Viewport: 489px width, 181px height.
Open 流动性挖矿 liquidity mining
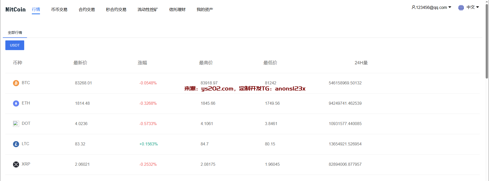[x=148, y=10]
